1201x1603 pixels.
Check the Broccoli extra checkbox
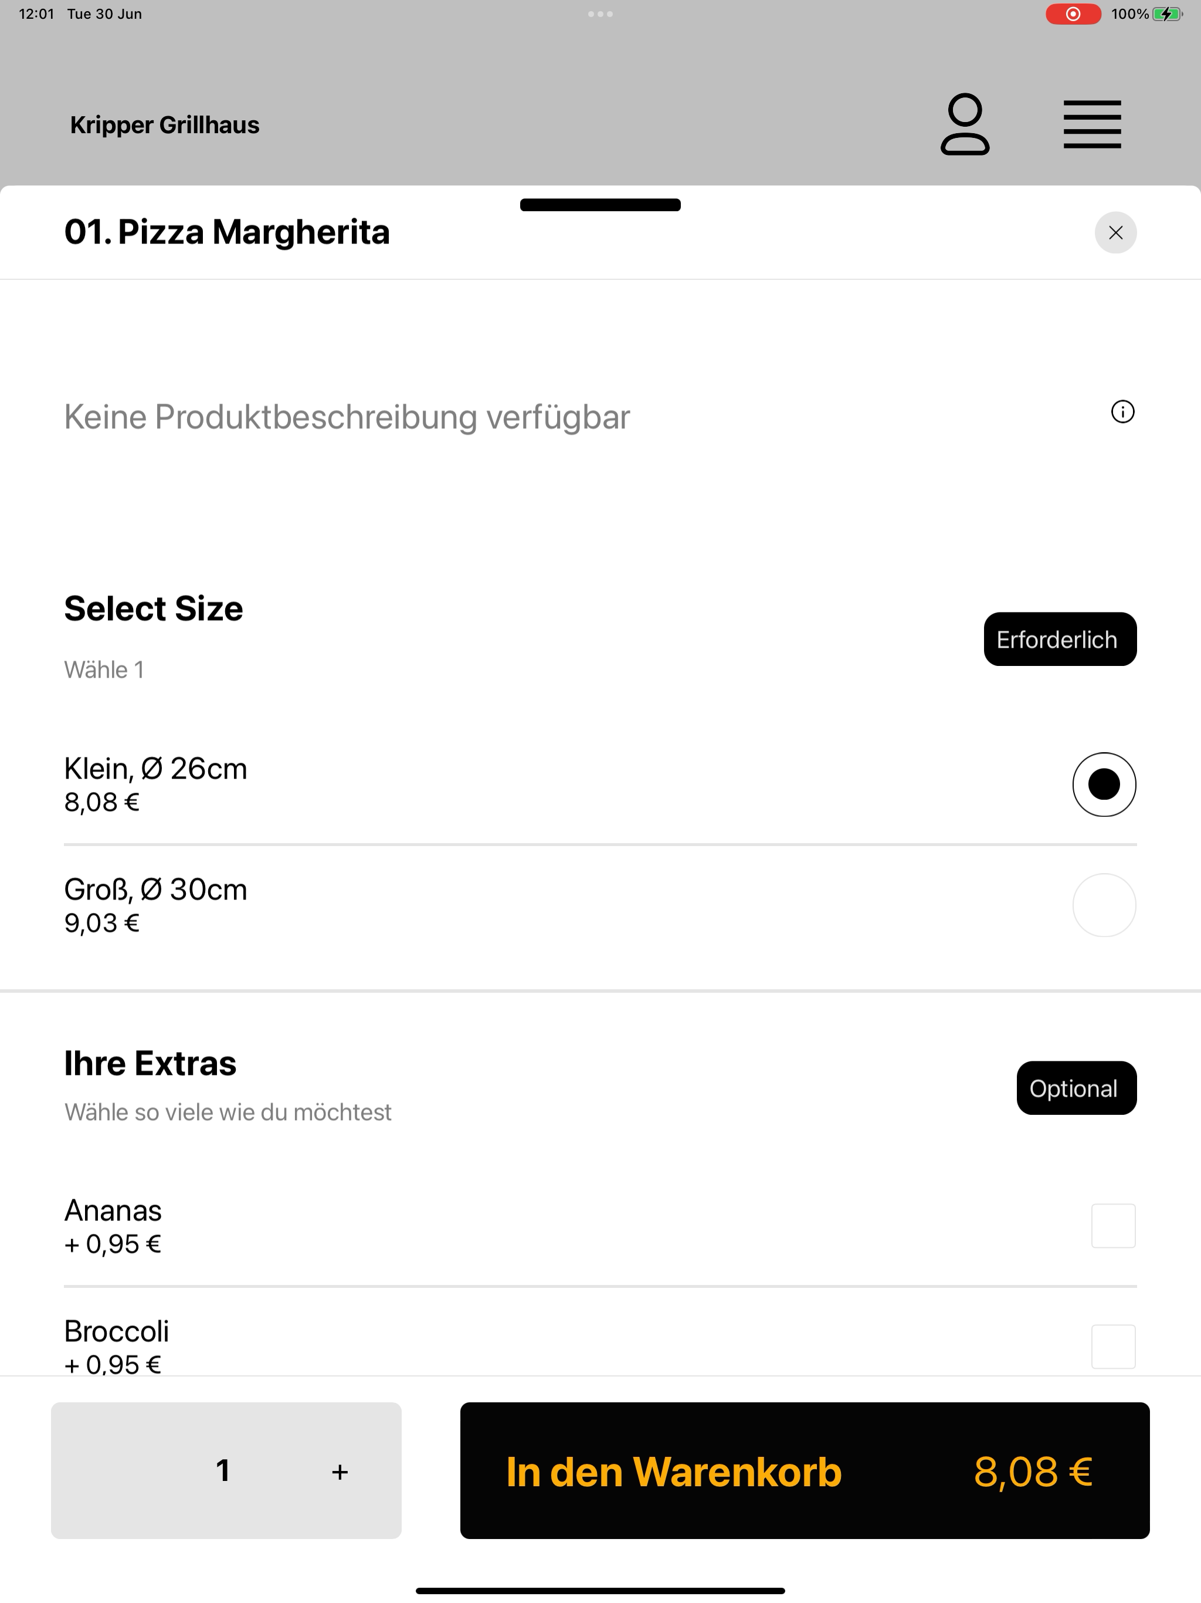pos(1112,1347)
